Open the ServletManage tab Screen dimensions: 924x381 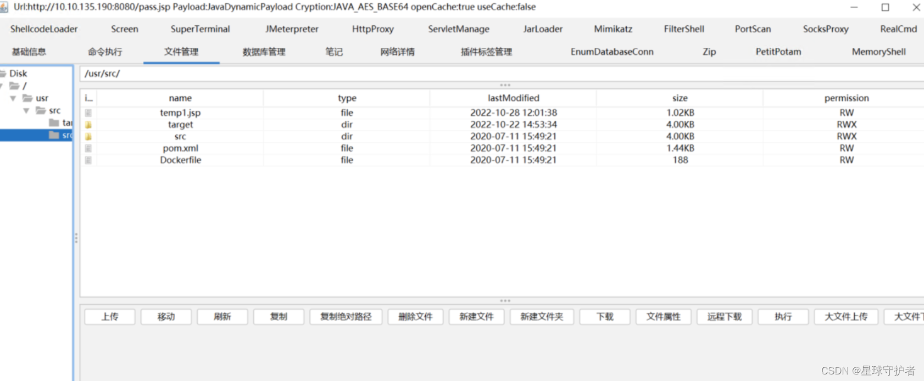459,29
